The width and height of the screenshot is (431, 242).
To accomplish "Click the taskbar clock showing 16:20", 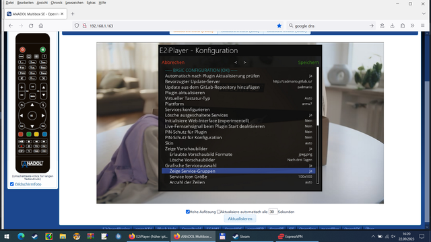I will click(x=406, y=236).
